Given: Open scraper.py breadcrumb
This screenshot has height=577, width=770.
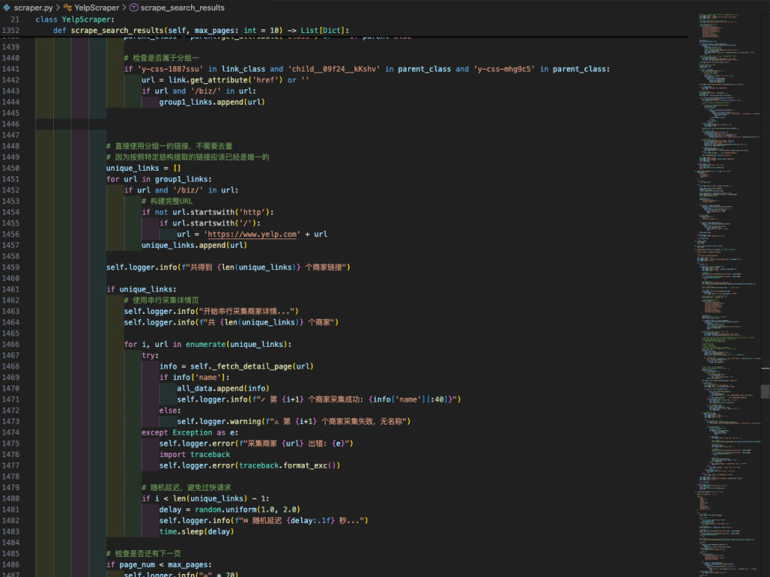Looking at the screenshot, I should click(33, 8).
